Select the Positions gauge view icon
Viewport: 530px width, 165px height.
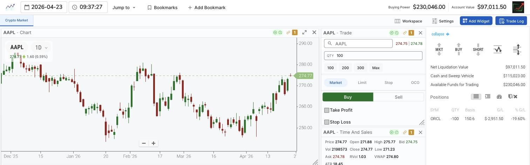click(x=499, y=97)
